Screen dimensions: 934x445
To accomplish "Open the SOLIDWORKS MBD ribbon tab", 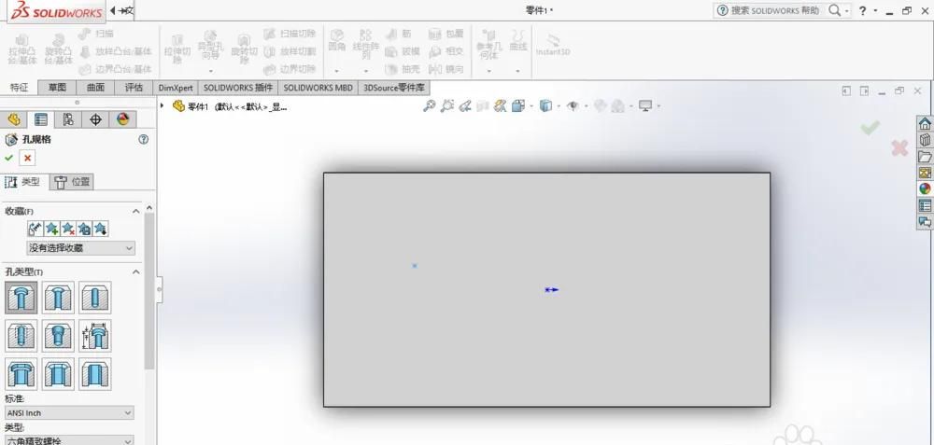I will 318,88.
